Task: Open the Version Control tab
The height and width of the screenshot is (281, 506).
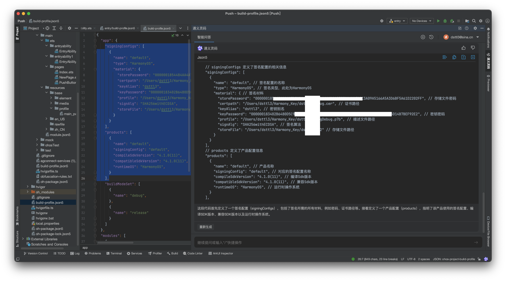Action: [x=36, y=253]
